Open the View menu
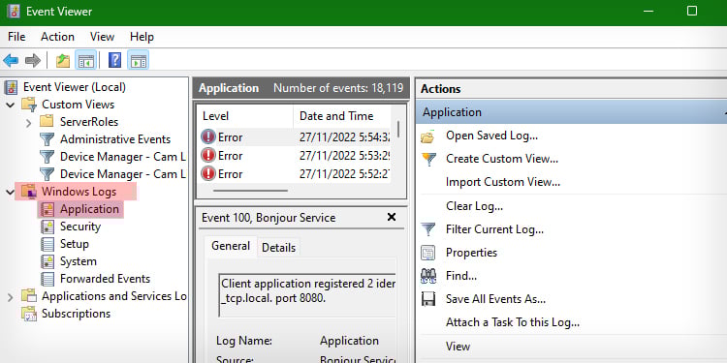The width and height of the screenshot is (727, 363). coord(102,37)
